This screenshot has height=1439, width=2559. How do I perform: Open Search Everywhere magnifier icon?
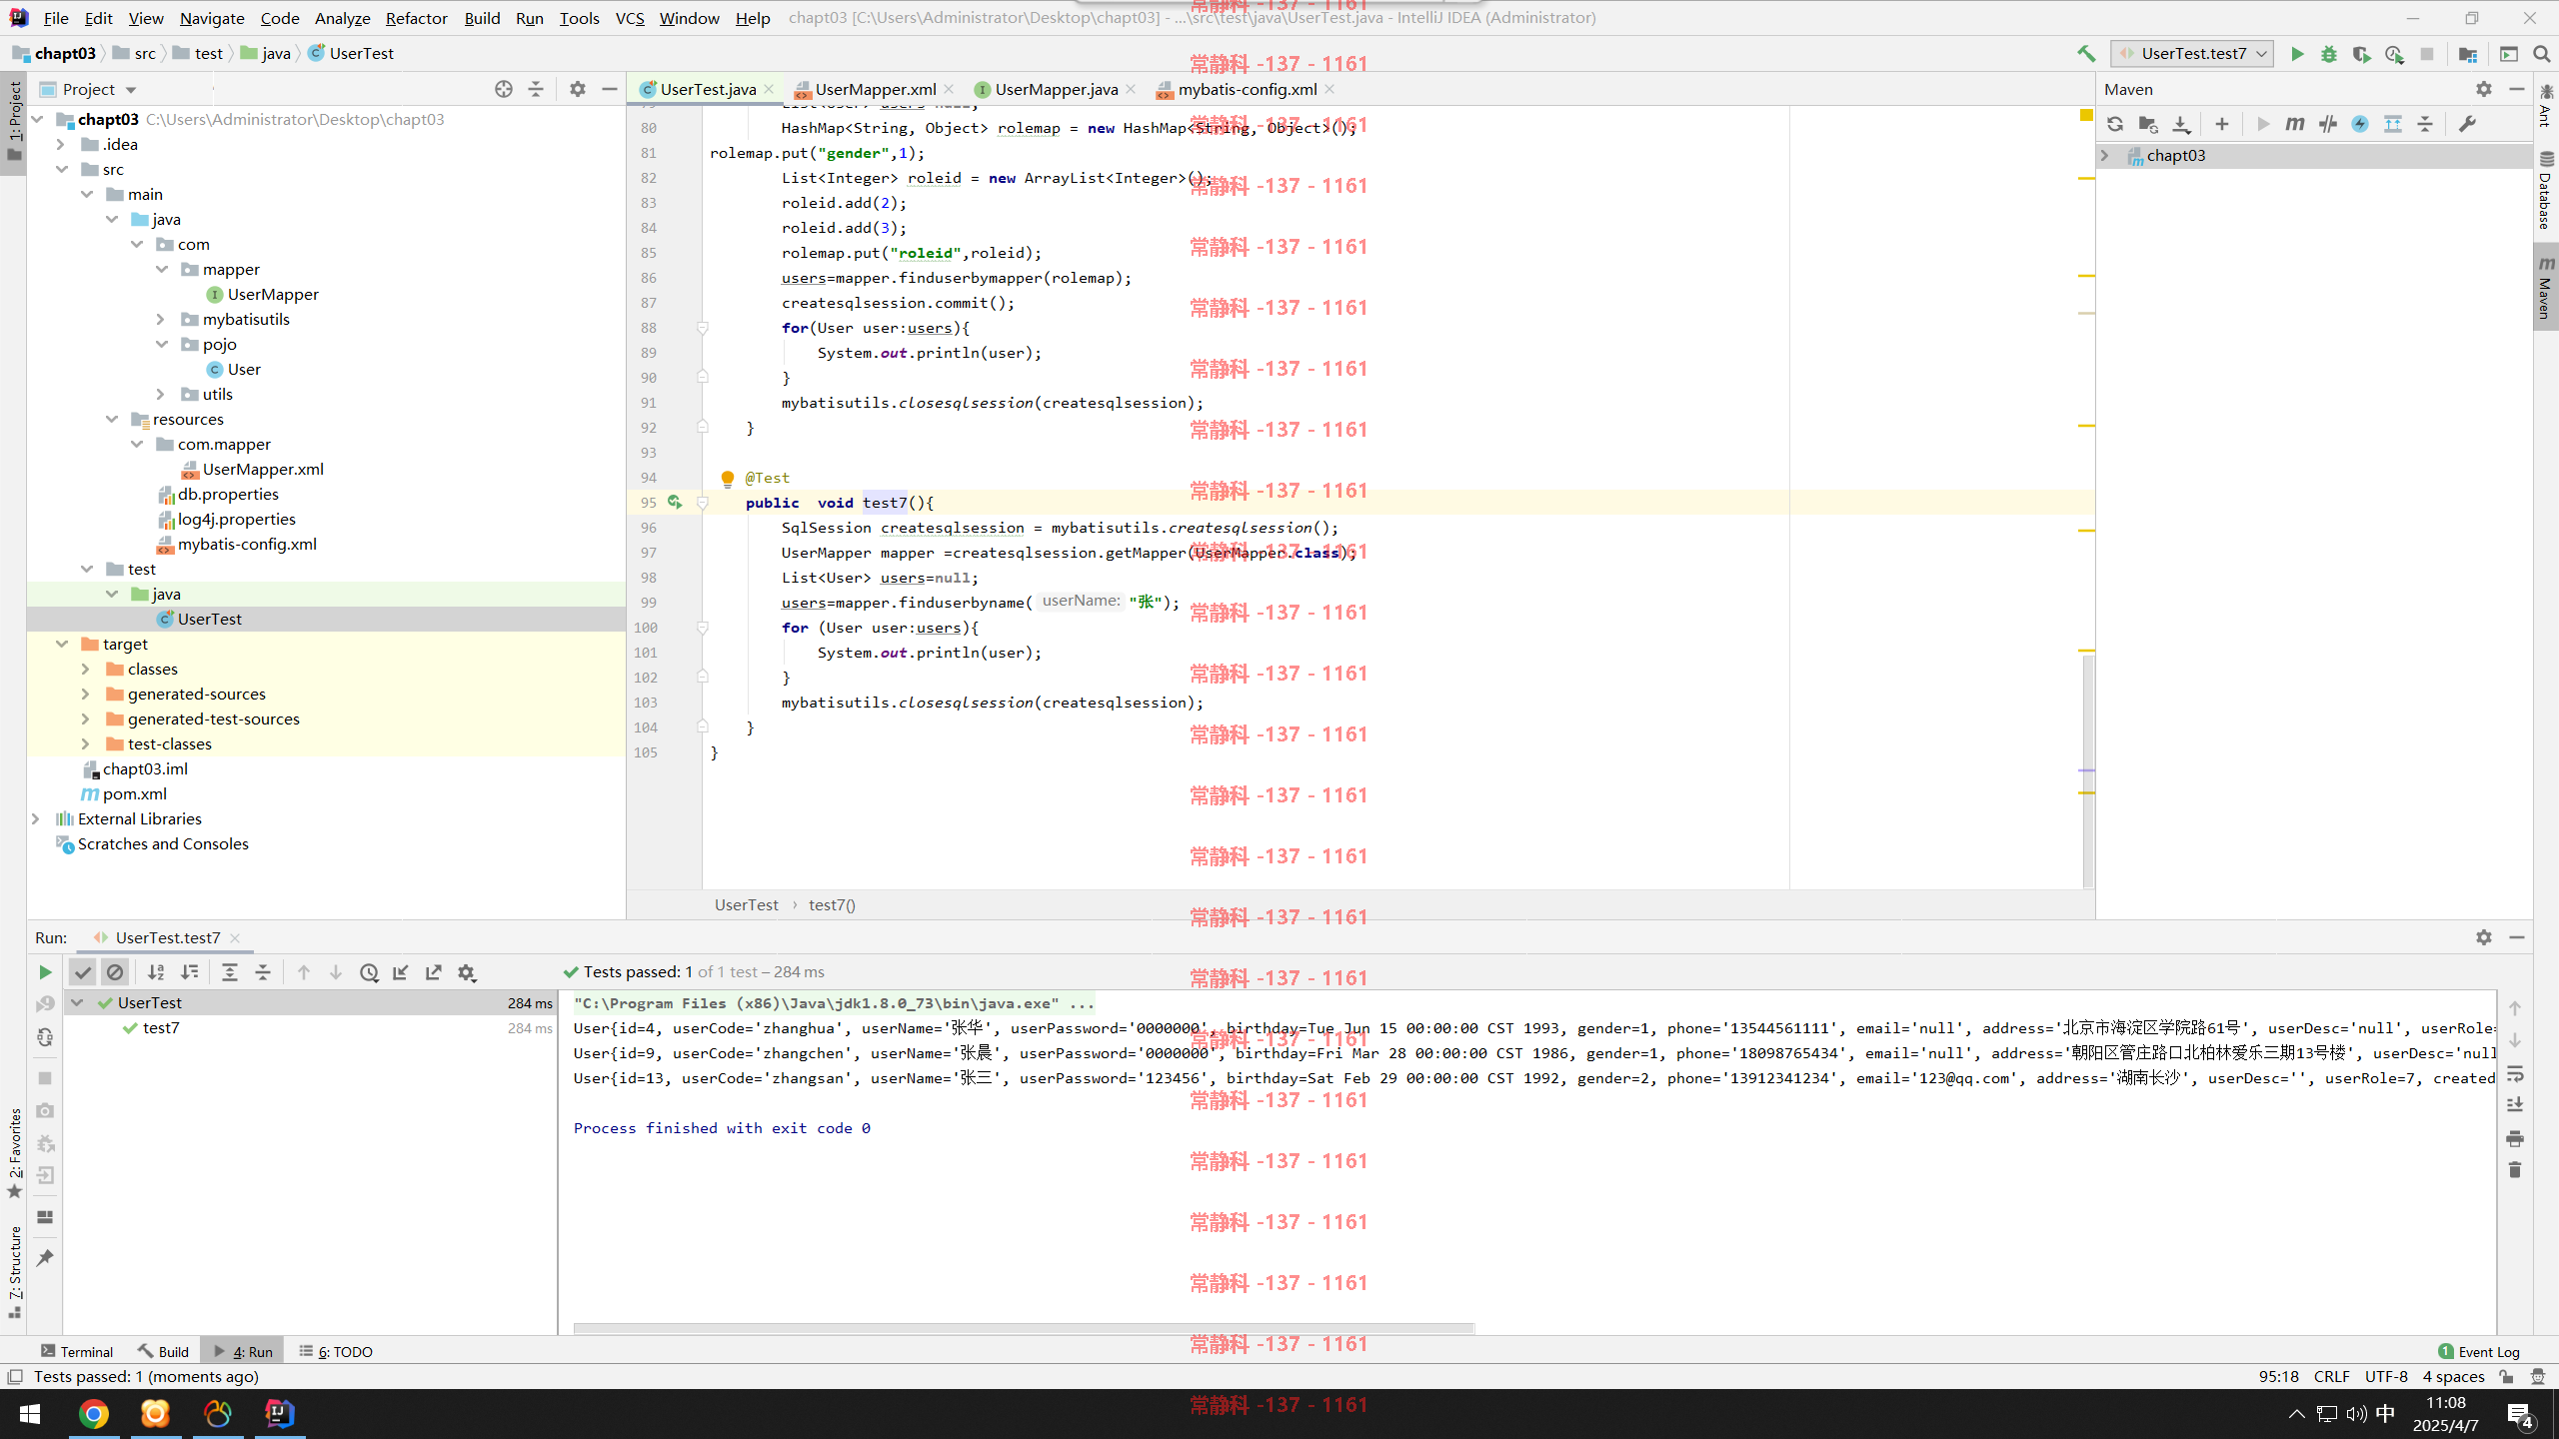2541,54
